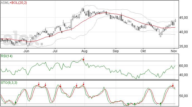Image resolution: width=192 pixels, height=107 pixels.
Task: Click the 50,00 value on STO axis
Action: [x=183, y=96]
